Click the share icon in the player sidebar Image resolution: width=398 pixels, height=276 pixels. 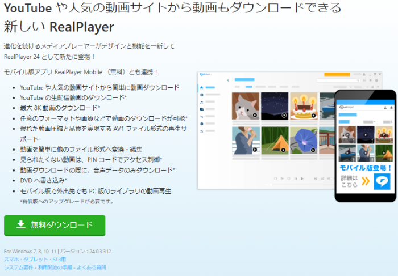click(x=201, y=117)
